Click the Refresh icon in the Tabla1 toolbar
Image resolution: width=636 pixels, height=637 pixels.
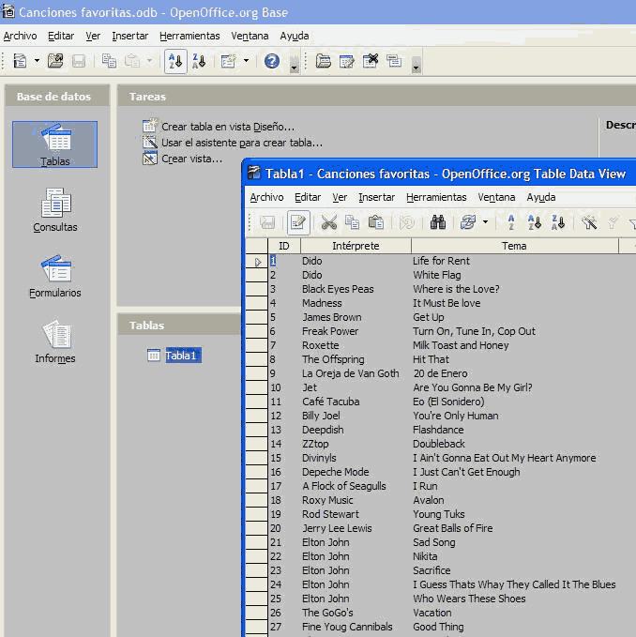pos(467,222)
